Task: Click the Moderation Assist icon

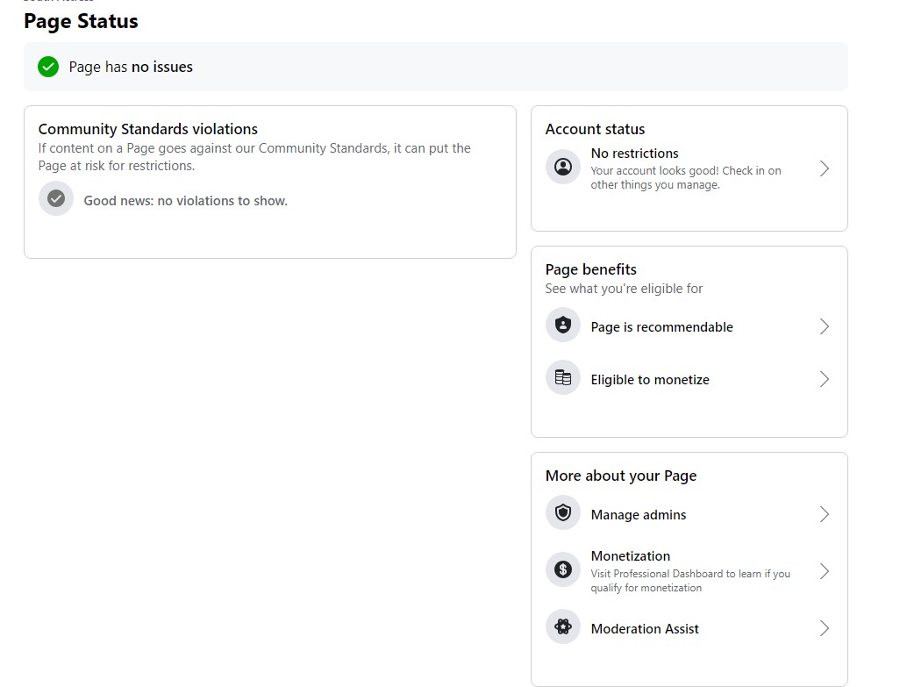Action: click(x=563, y=627)
